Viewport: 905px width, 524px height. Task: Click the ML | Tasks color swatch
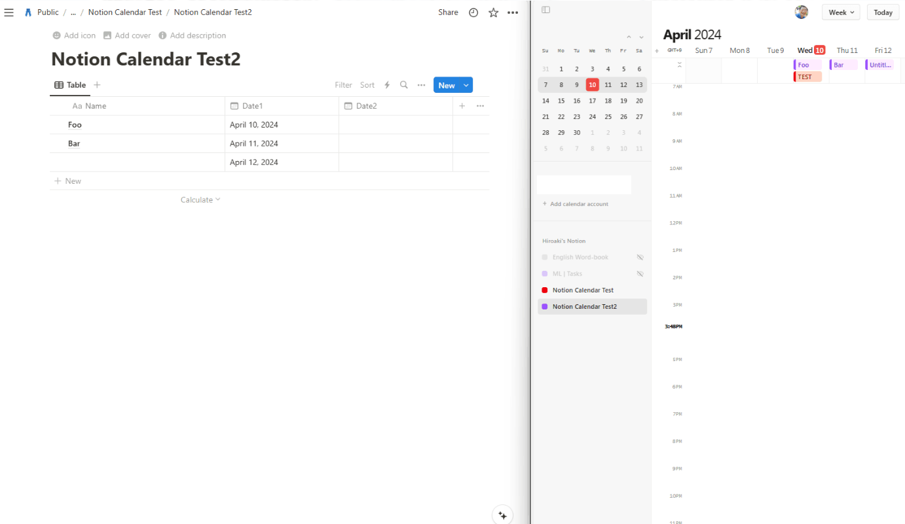(x=544, y=273)
